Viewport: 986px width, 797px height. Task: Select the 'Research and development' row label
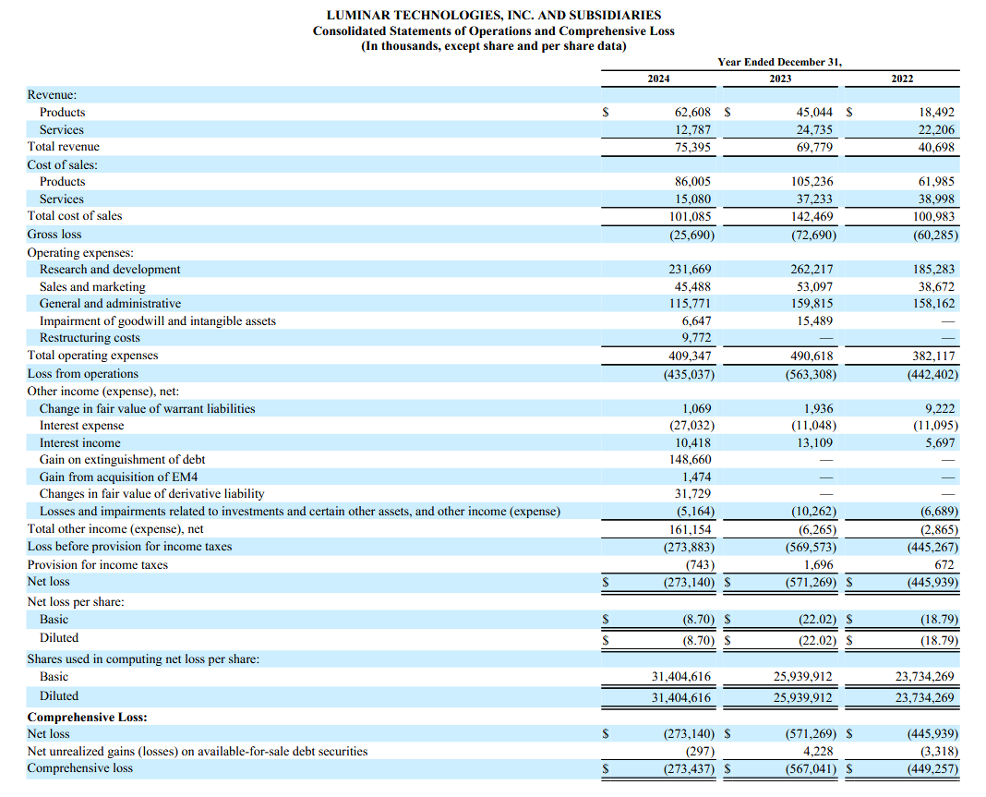110,270
